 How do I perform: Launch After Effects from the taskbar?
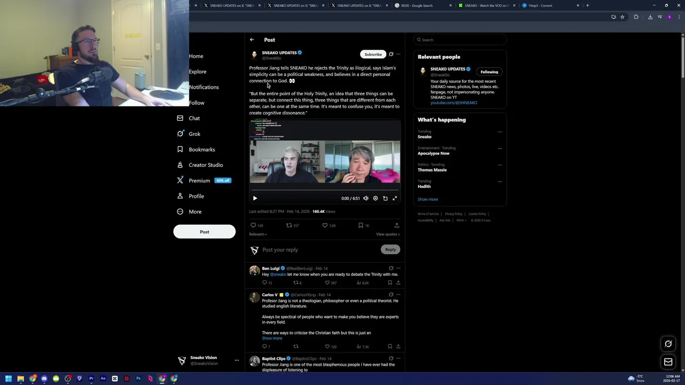pyautogui.click(x=103, y=379)
